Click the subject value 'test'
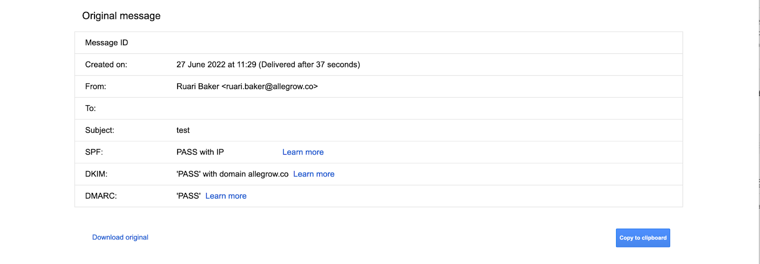 click(x=183, y=130)
